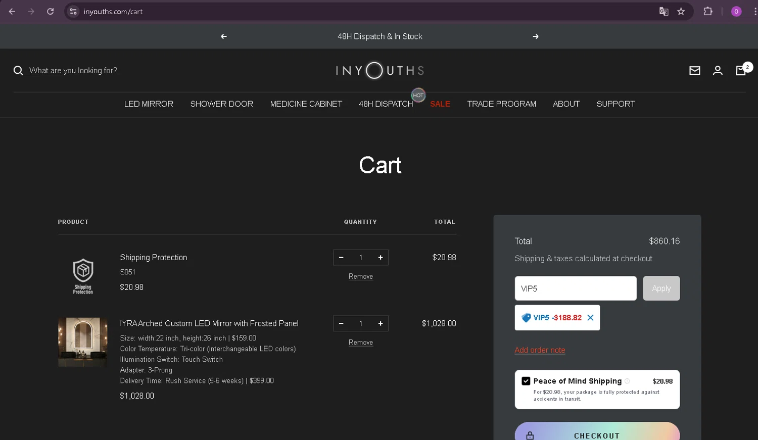Open the account person icon

coord(718,71)
